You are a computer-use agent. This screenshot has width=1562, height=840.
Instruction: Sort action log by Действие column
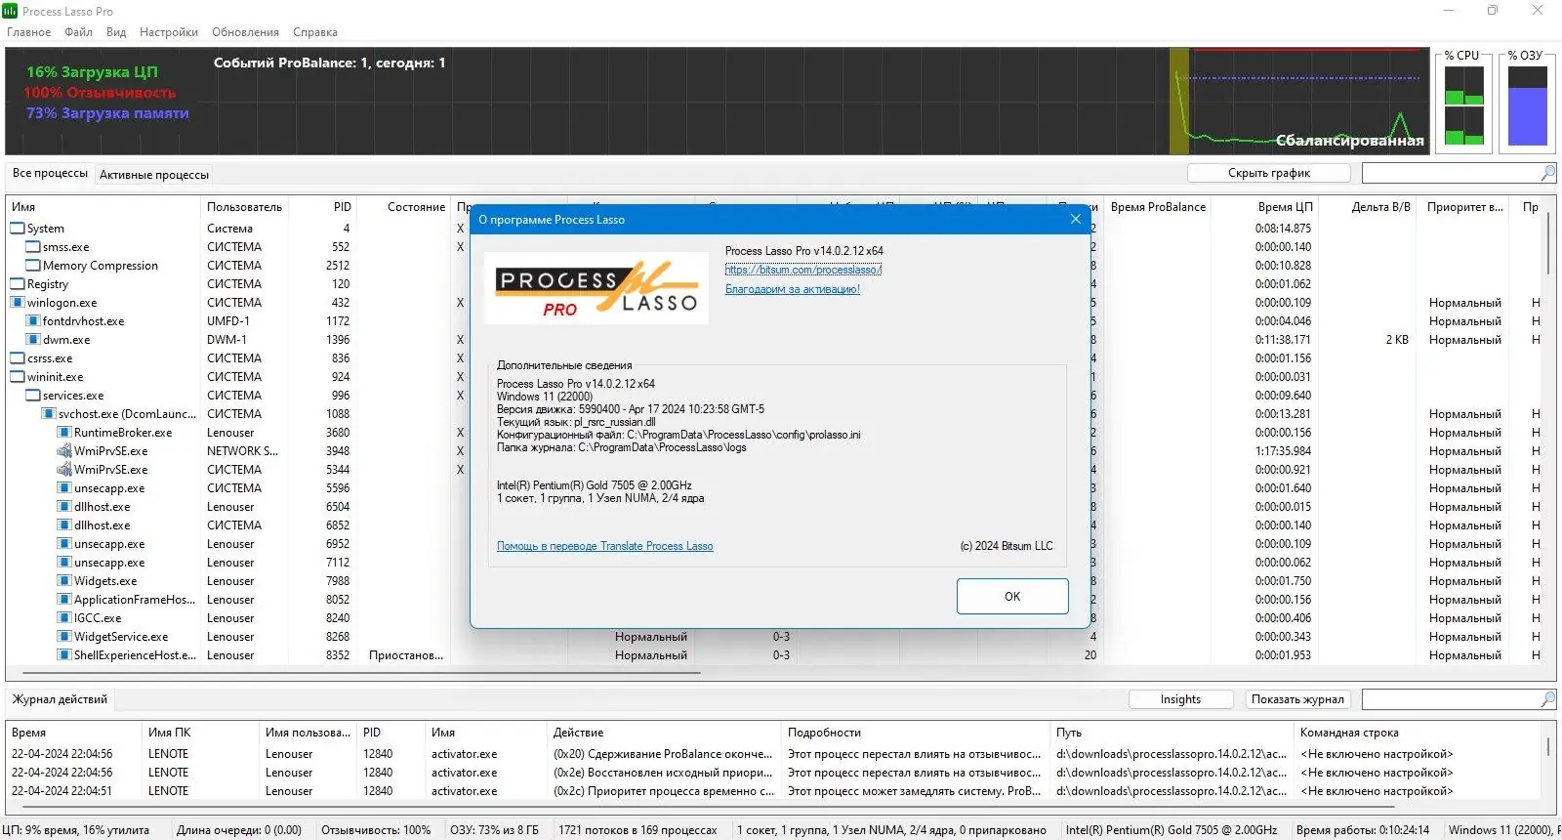pos(663,733)
